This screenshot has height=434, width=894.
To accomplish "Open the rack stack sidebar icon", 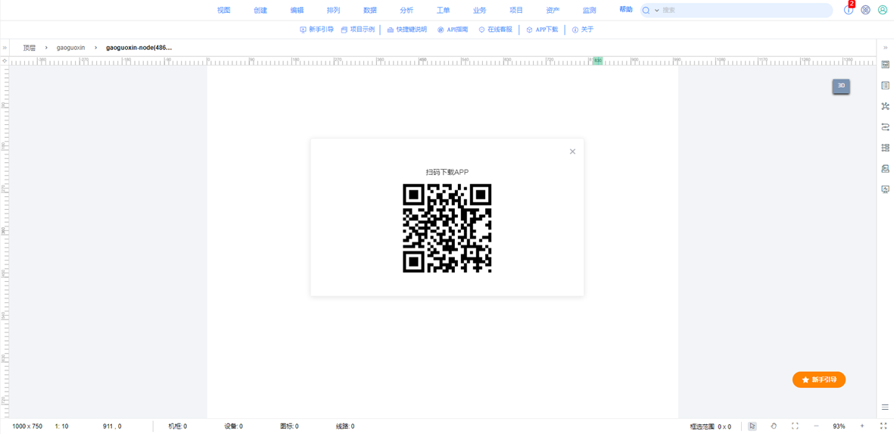I will point(886,148).
